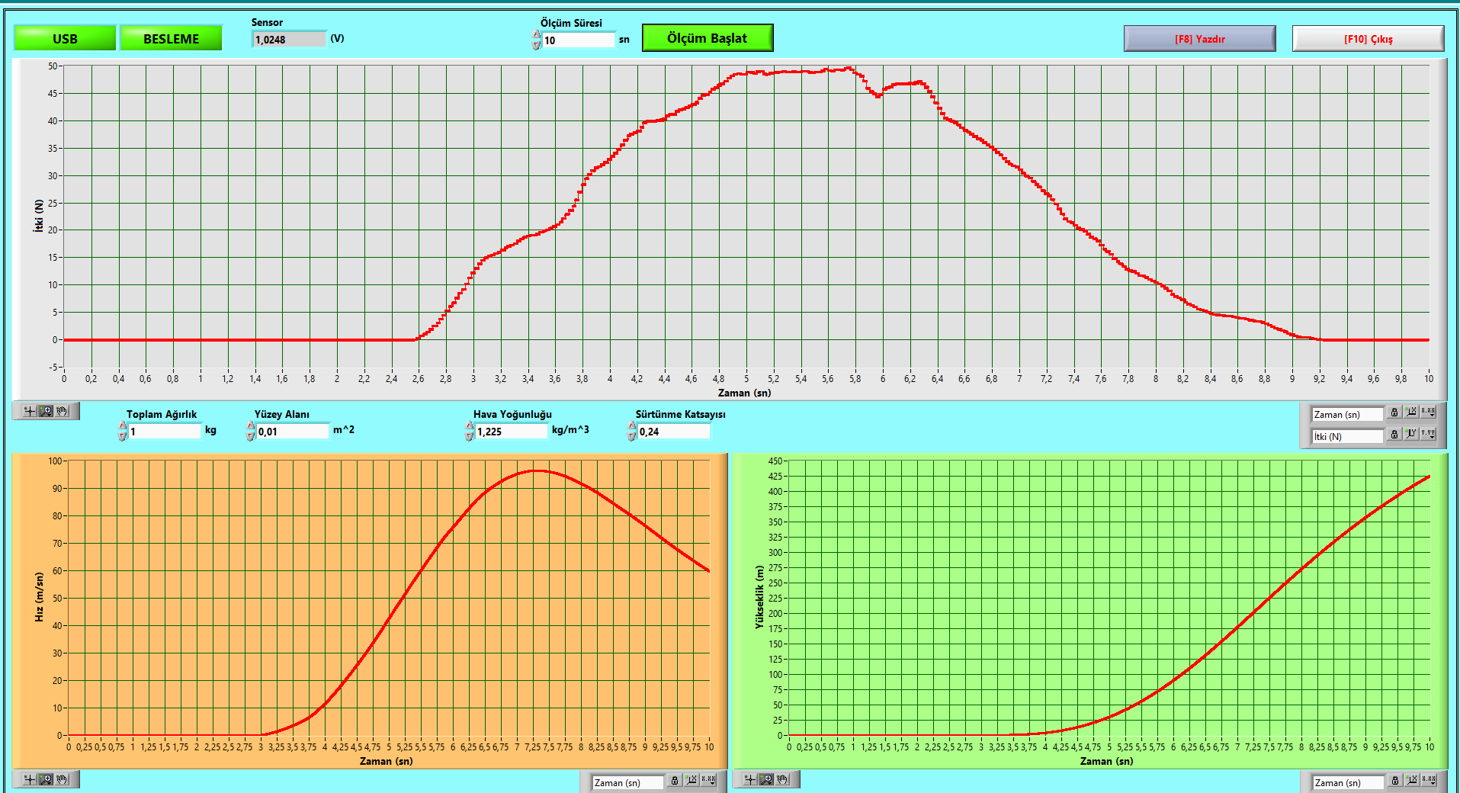Click Y autoscale icon beside İtki (N) field
This screenshot has height=793, width=1460.
coord(1411,434)
